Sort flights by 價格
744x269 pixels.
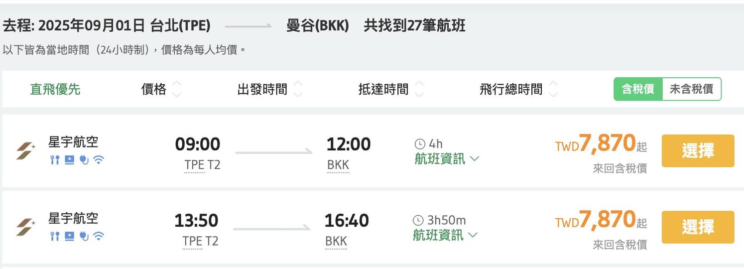point(161,89)
